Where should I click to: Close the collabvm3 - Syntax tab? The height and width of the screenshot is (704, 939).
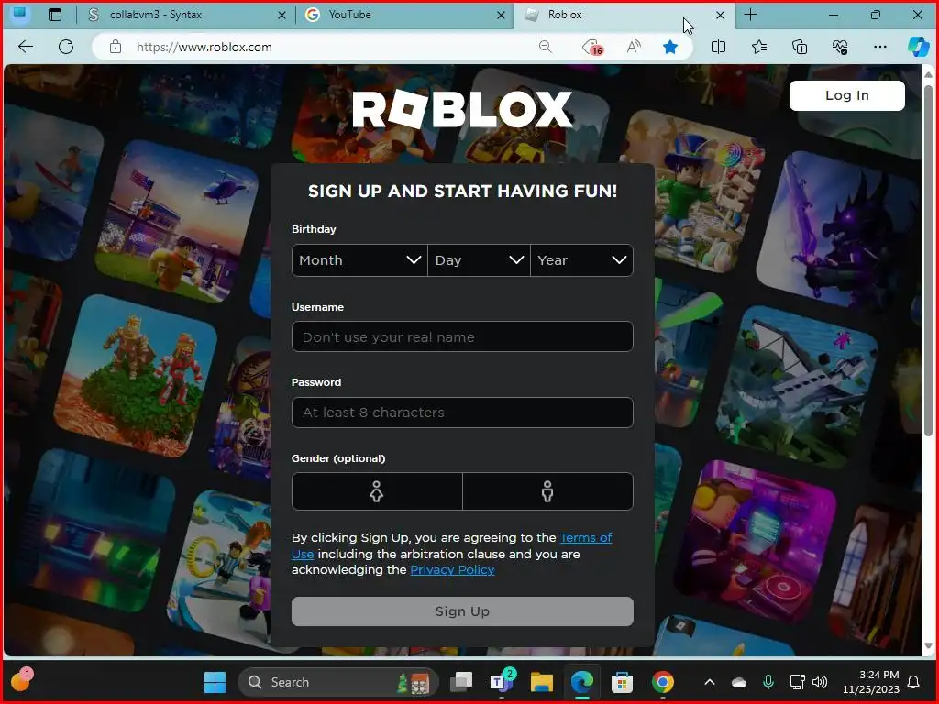pyautogui.click(x=282, y=16)
